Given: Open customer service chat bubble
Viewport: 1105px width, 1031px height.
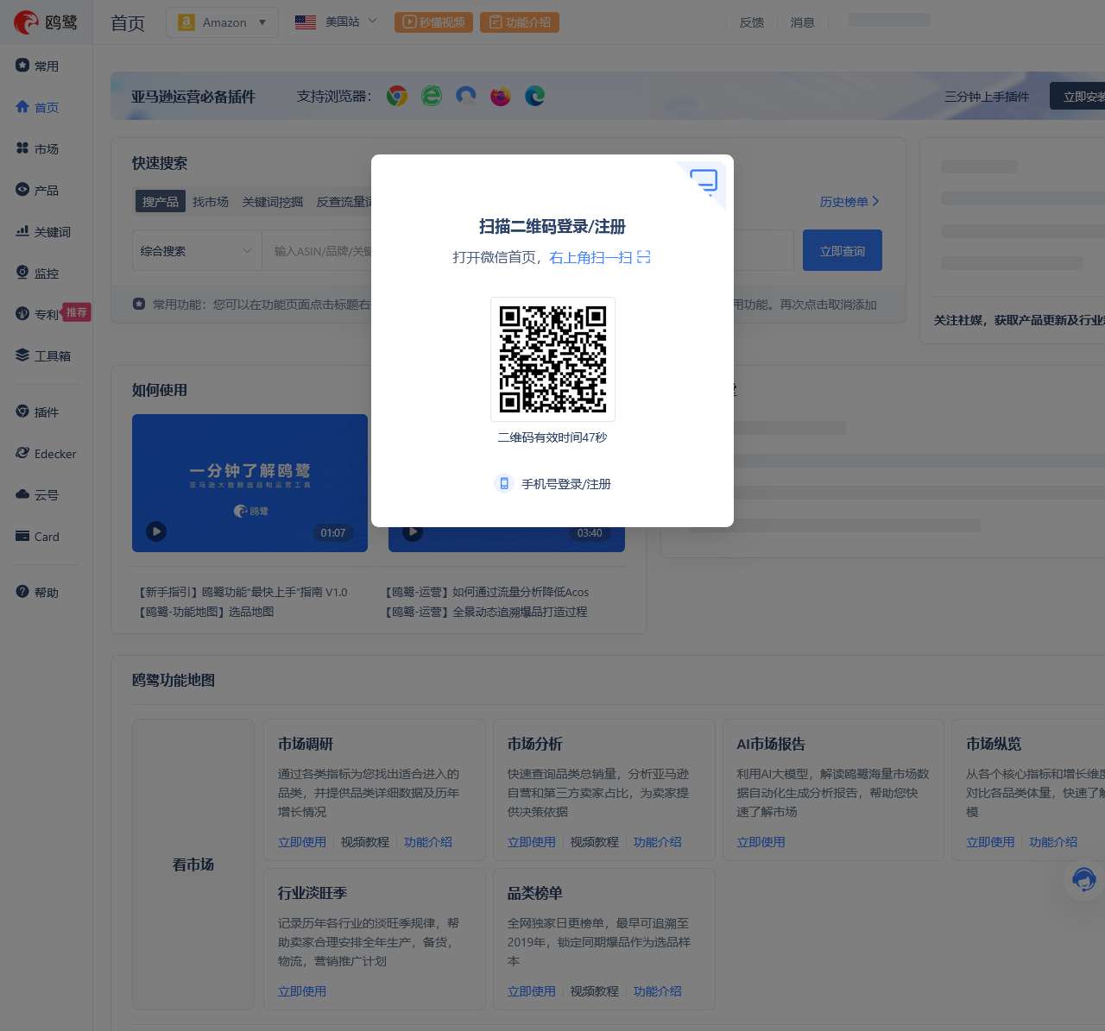Looking at the screenshot, I should point(1084,880).
